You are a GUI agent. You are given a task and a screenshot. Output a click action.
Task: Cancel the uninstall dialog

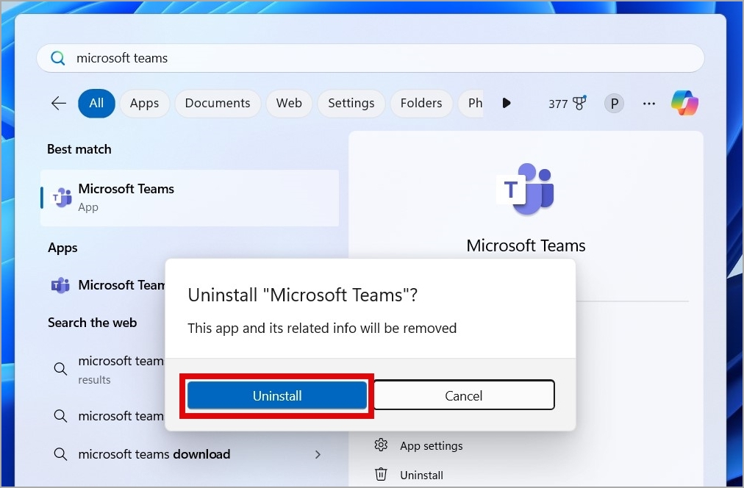(464, 395)
